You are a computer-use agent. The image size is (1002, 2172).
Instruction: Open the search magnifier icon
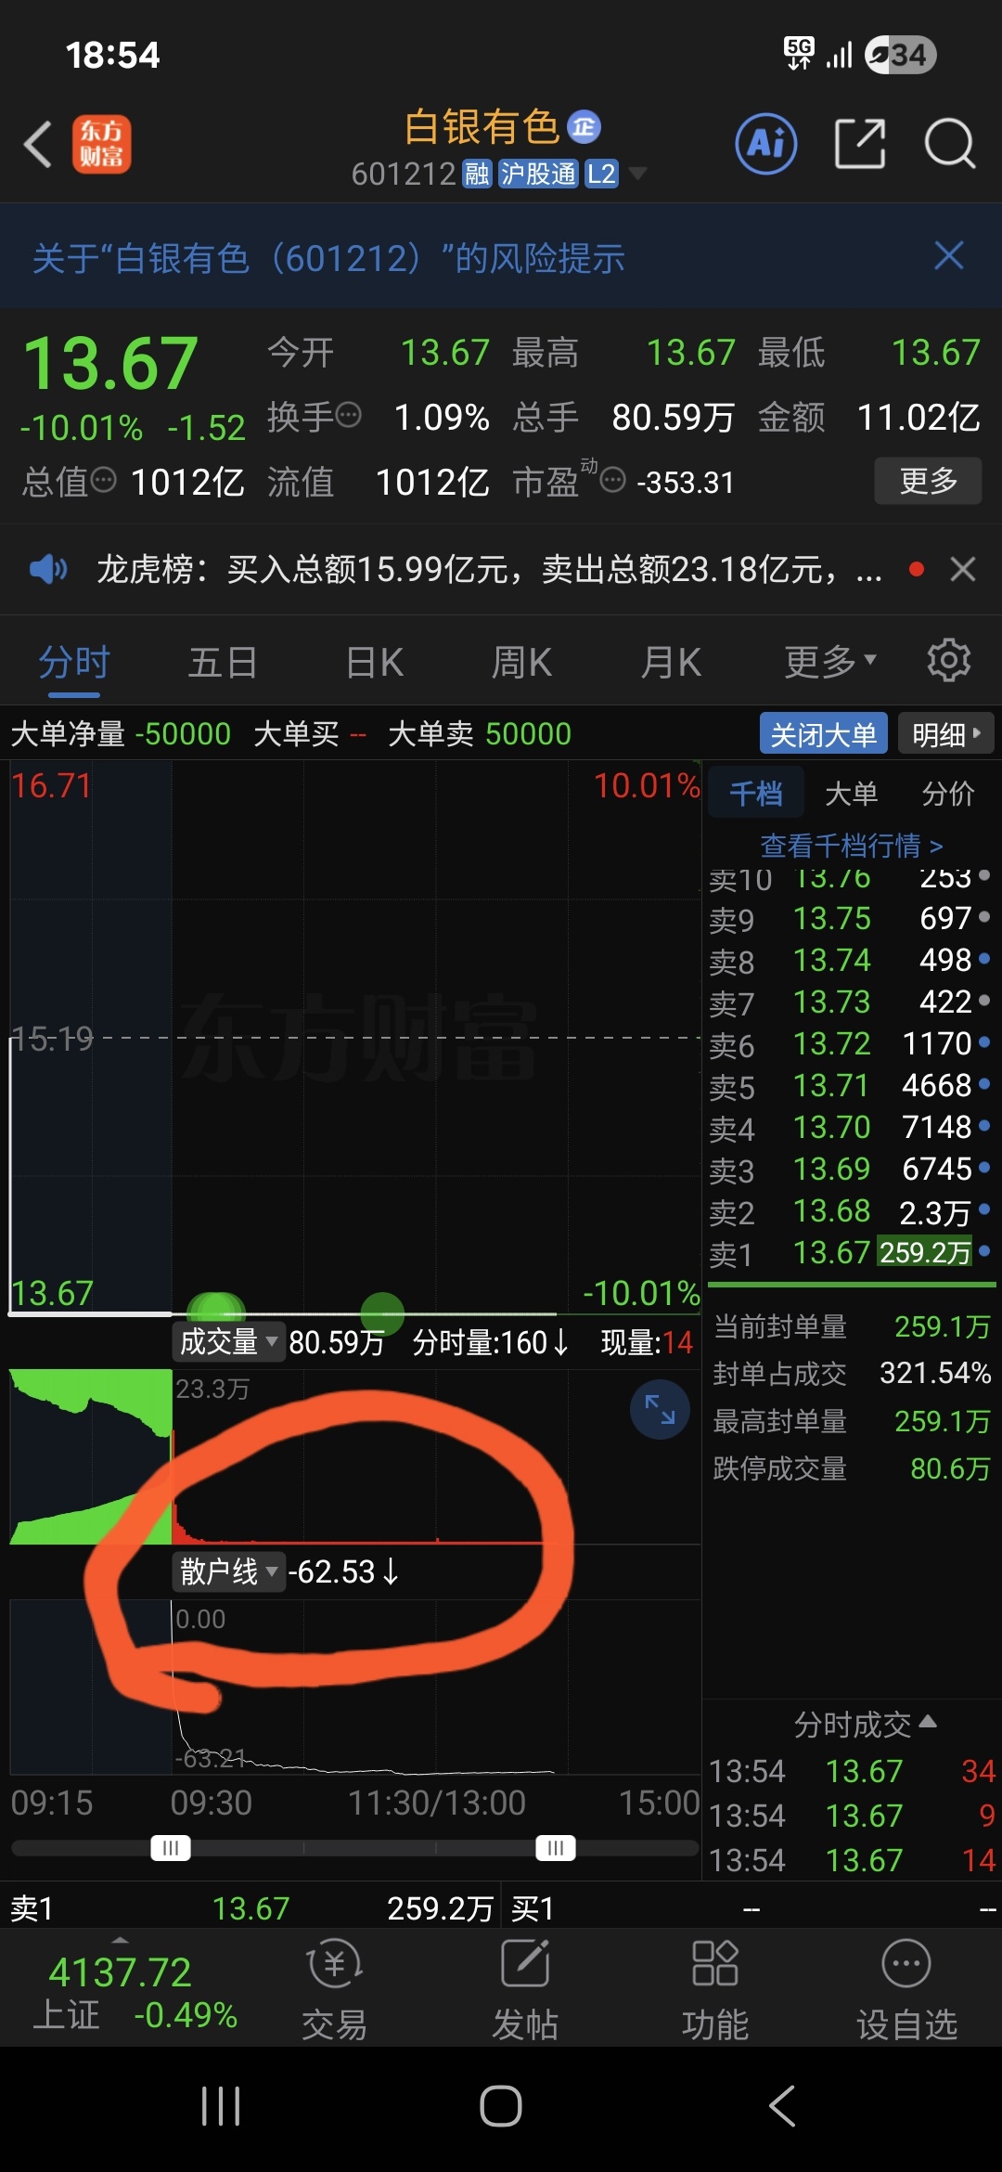[950, 145]
